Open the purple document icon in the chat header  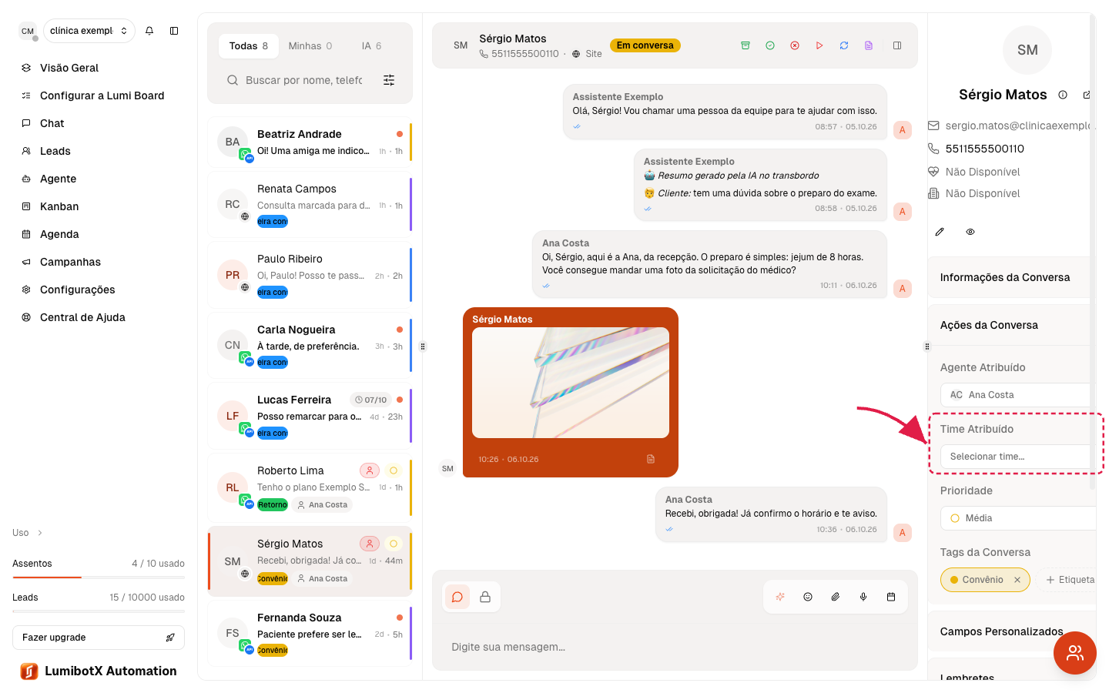point(869,45)
